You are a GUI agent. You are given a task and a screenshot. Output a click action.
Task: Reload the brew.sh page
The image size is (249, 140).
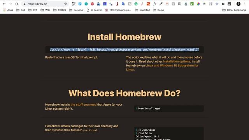pos(17,4)
